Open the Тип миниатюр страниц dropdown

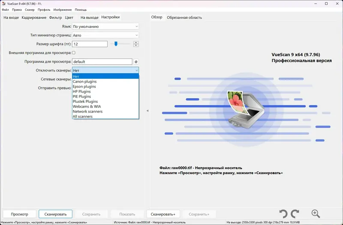tap(105, 35)
